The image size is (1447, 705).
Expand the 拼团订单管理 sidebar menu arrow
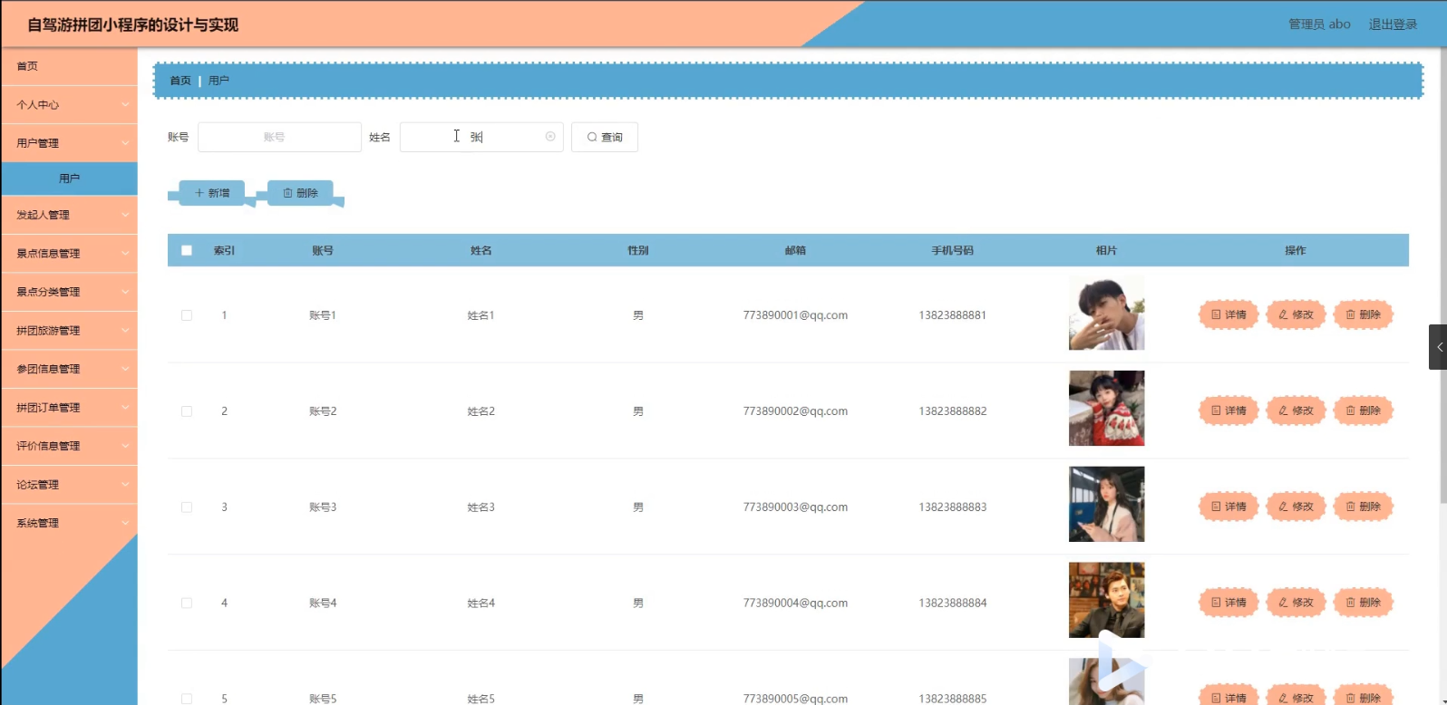125,408
